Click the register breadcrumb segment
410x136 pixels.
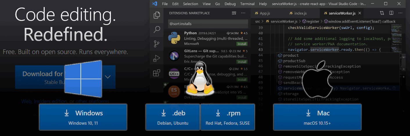(x=311, y=22)
